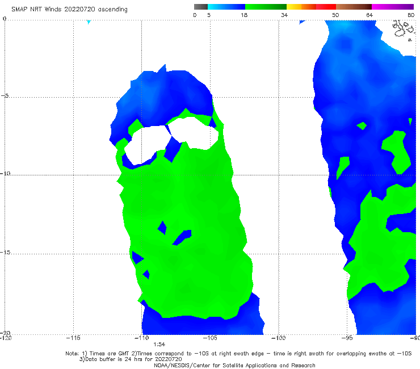Click the '-15' latitude axis label
Image resolution: width=420 pixels, height=369 pixels.
pyautogui.click(x=5, y=253)
